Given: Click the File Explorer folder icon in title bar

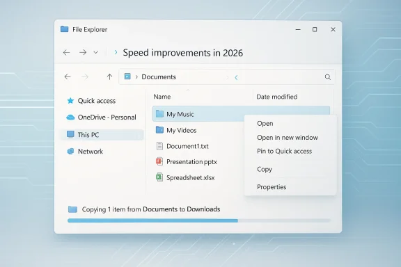Looking at the screenshot, I should click(65, 29).
